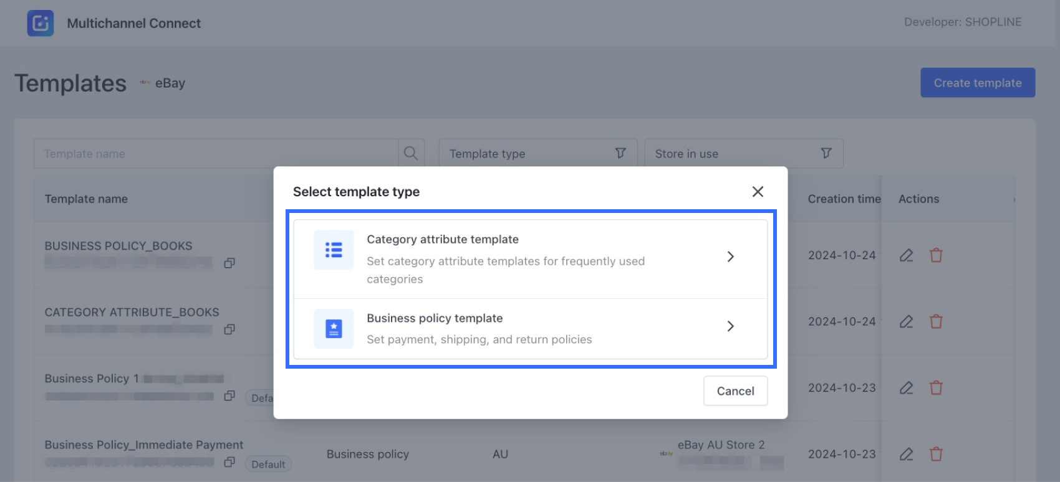1060x482 pixels.
Task: Expand Business policy template chevron
Action: pyautogui.click(x=730, y=326)
